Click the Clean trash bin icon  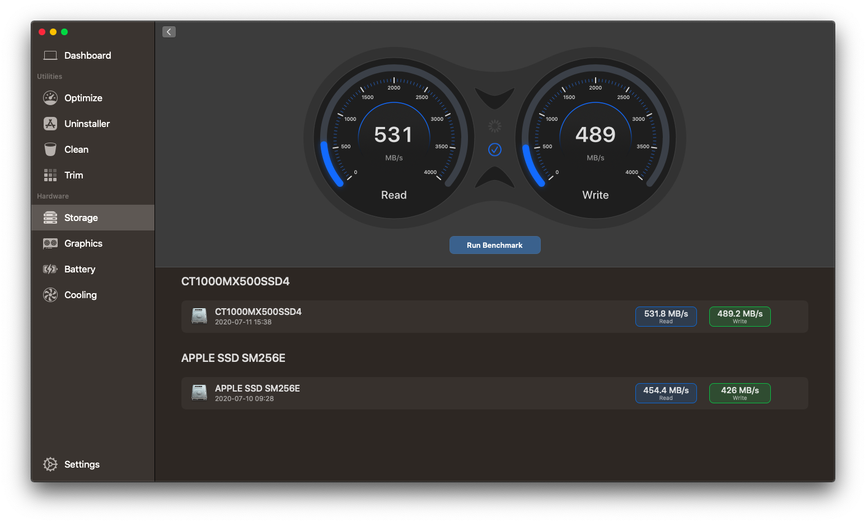pyautogui.click(x=50, y=149)
